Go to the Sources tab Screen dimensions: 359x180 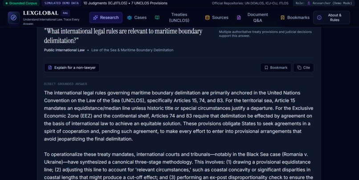[x=217, y=18]
